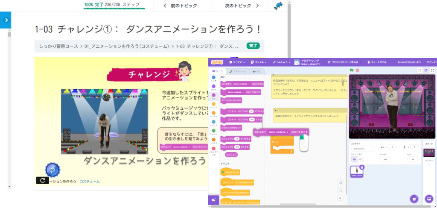The width and height of the screenshot is (437, 208).
Task: Delete the Anina Dance sprite via trash icon
Action: [x=362, y=167]
